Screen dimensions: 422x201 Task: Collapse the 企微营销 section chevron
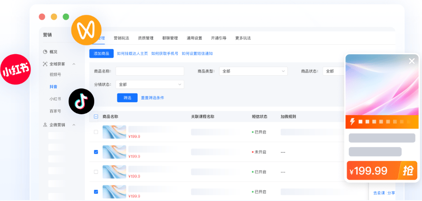(x=74, y=125)
